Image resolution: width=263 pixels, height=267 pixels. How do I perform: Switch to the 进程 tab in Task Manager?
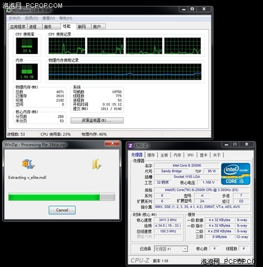[35, 27]
